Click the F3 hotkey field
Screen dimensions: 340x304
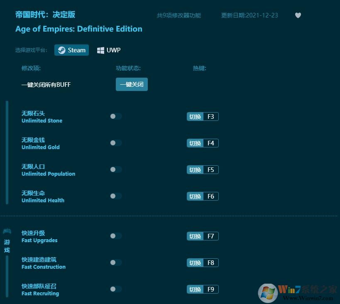pos(211,117)
